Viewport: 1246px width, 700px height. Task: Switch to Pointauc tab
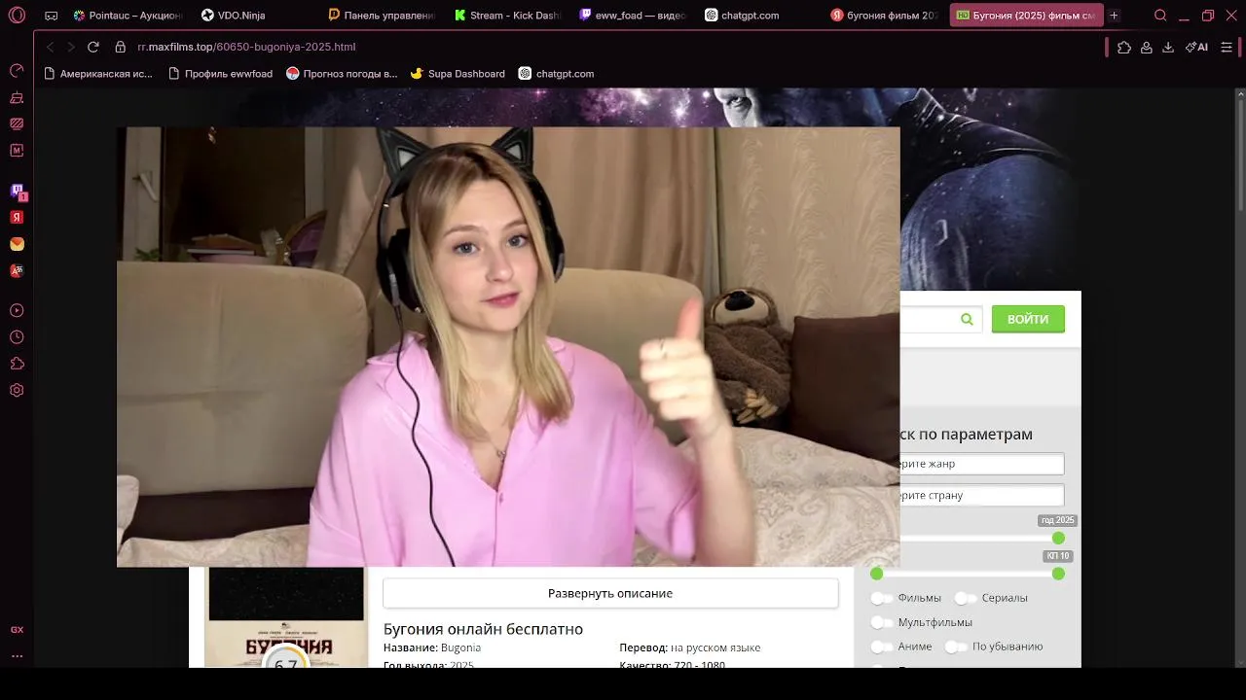pos(128,16)
